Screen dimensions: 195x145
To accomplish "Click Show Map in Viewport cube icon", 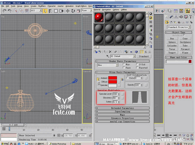I will (136, 52).
